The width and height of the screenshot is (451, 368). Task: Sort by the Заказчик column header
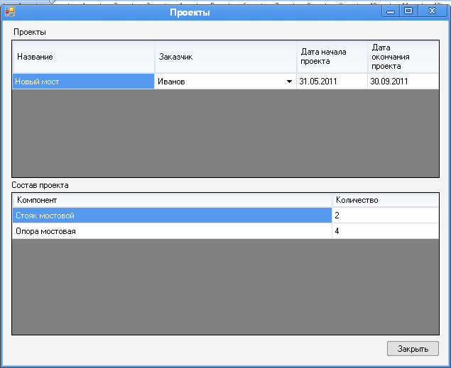226,57
